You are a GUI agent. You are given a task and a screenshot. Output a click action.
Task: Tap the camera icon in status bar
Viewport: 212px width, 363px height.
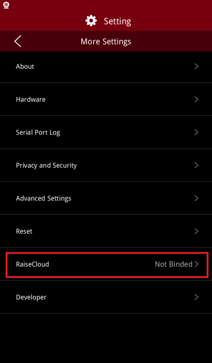(x=6, y=5)
